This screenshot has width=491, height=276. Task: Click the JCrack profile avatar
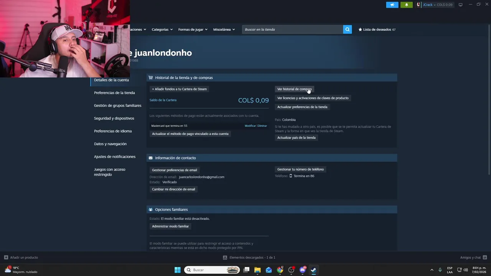tap(419, 5)
